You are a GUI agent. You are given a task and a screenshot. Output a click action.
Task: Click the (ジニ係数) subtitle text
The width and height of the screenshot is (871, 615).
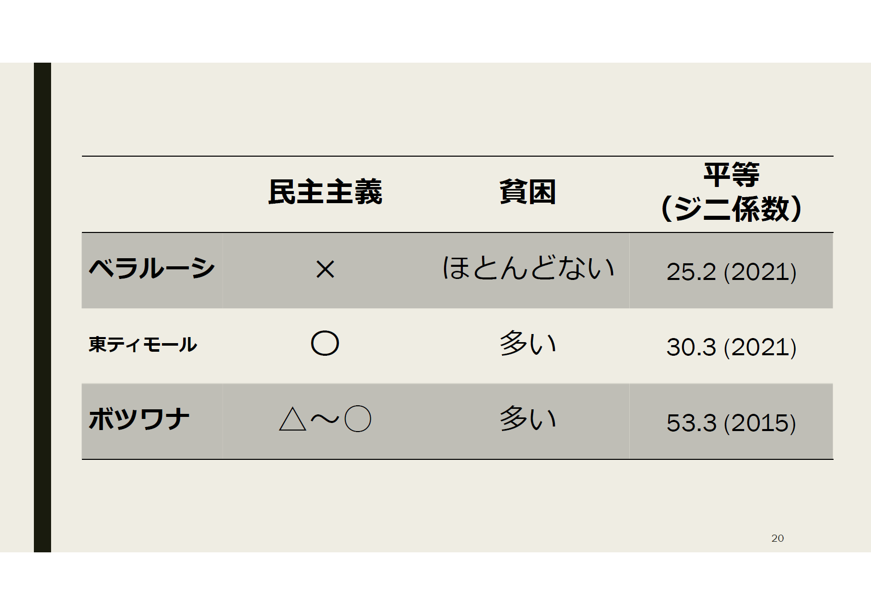731,209
